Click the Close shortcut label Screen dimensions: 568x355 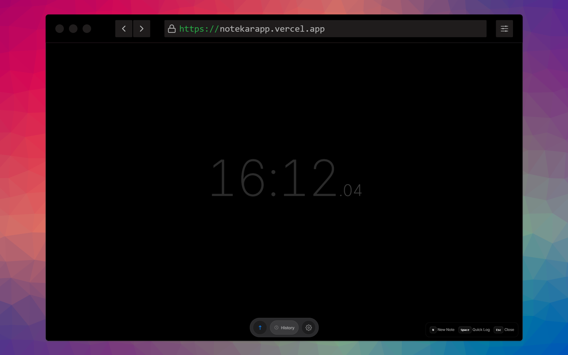pos(509,330)
